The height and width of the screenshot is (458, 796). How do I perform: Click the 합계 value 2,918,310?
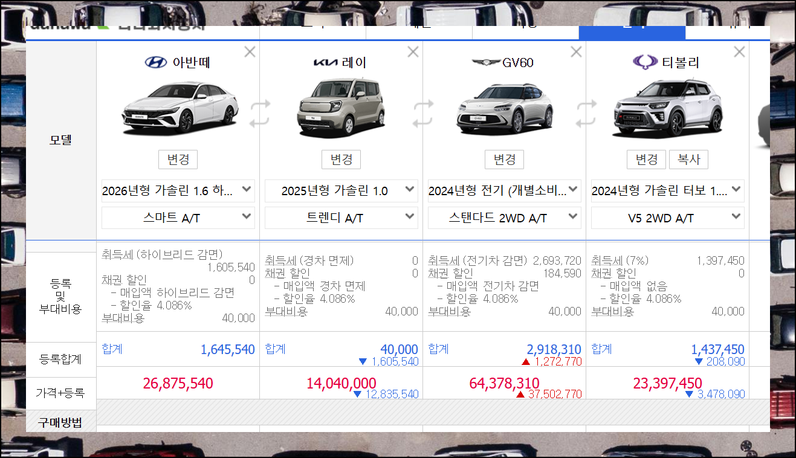coord(554,349)
